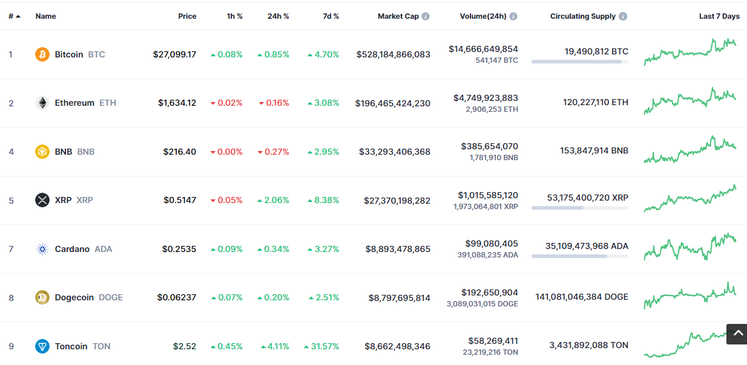Click Bitcoin price $27,099.17
747x365 pixels.
174,54
